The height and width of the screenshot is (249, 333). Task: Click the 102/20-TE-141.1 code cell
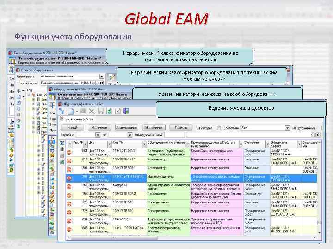[x=129, y=161]
